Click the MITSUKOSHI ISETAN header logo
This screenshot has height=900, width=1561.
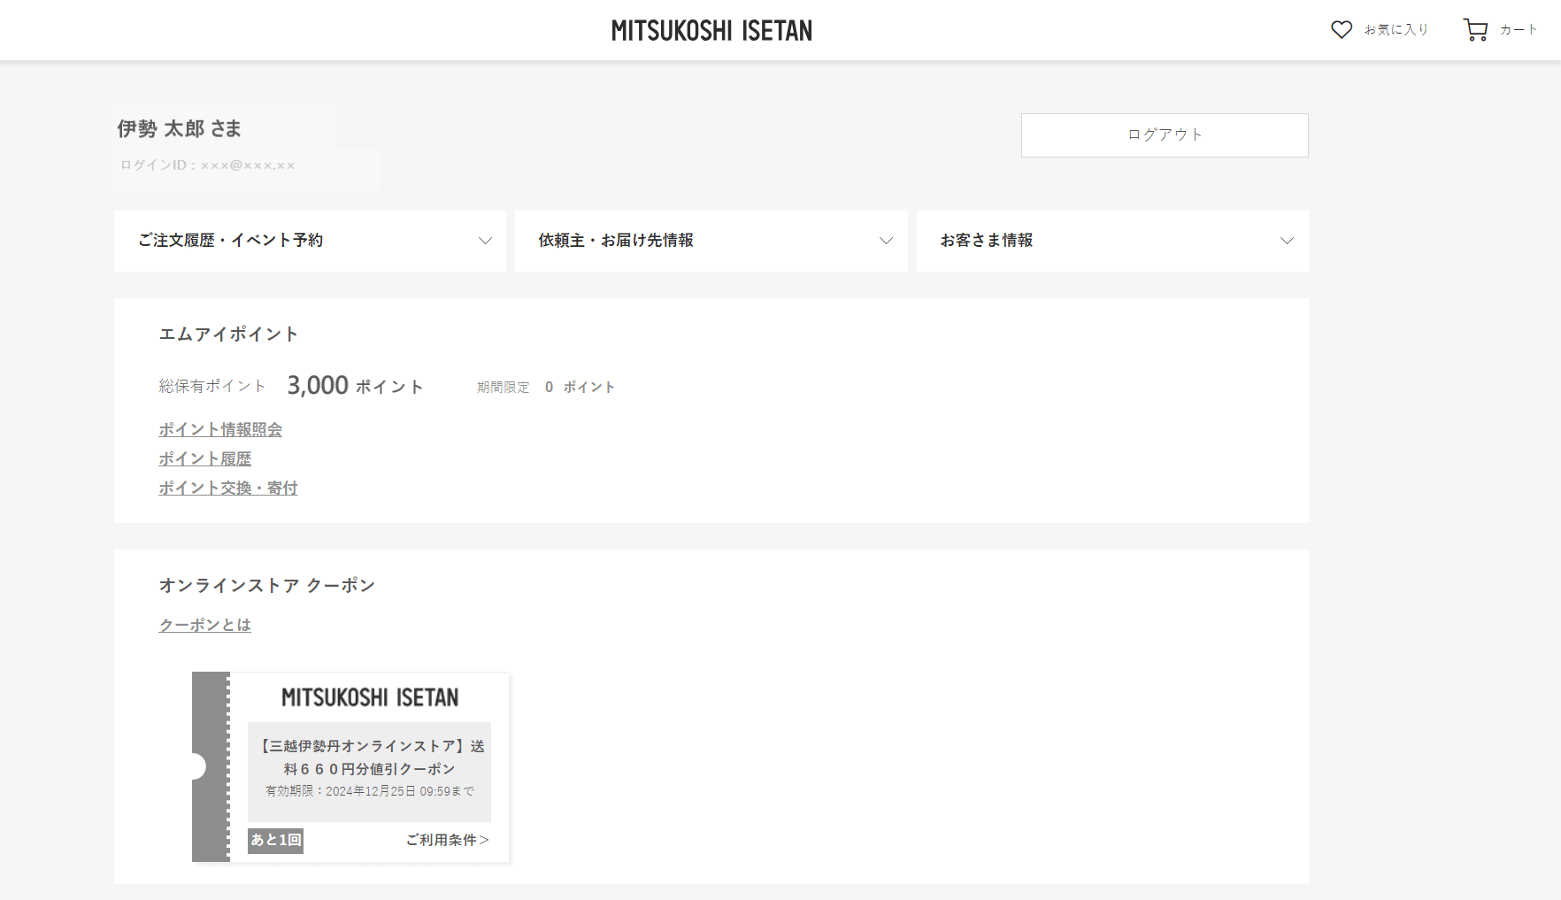(x=711, y=31)
